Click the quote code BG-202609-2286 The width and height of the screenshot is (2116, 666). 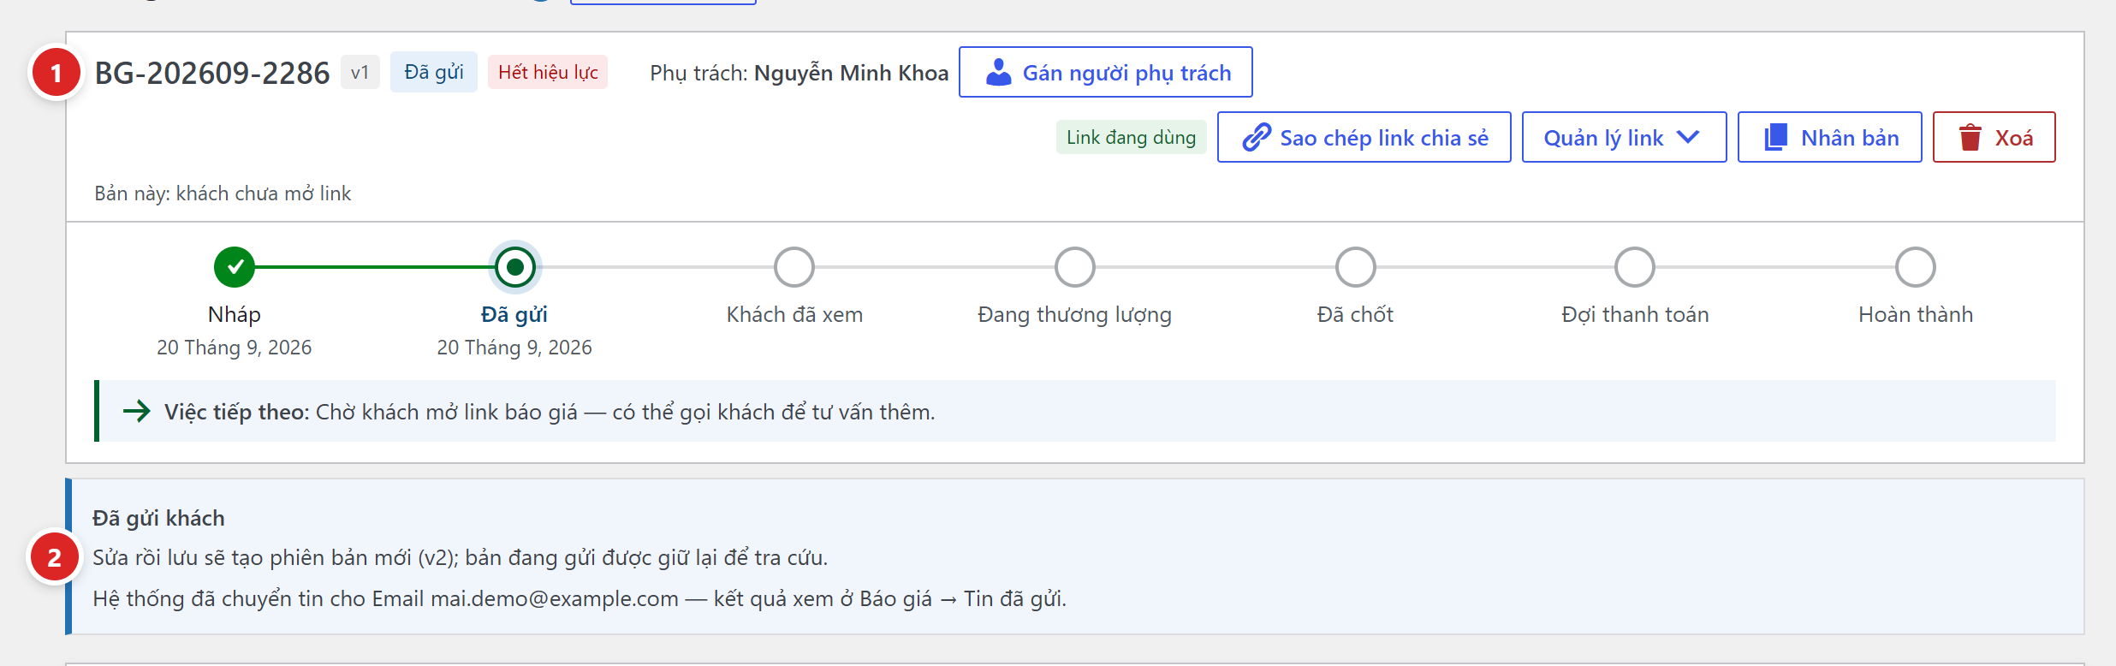point(212,73)
